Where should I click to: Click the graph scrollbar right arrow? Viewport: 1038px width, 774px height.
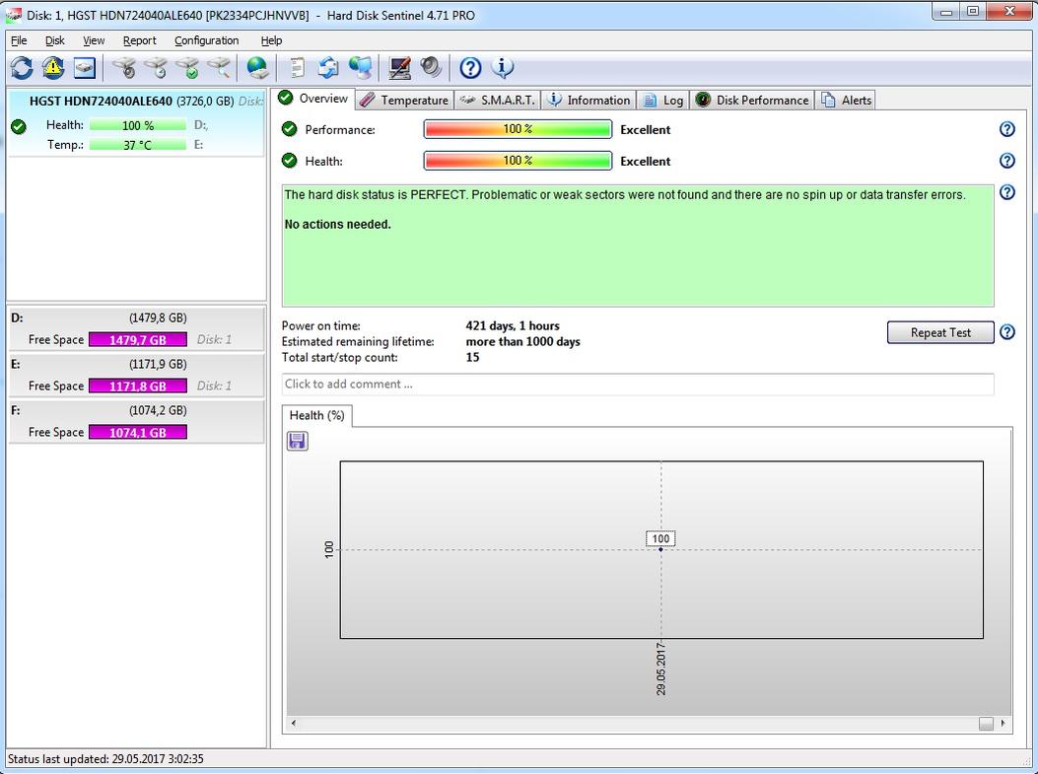(x=1003, y=723)
